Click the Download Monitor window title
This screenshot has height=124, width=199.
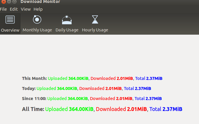tap(40, 2)
